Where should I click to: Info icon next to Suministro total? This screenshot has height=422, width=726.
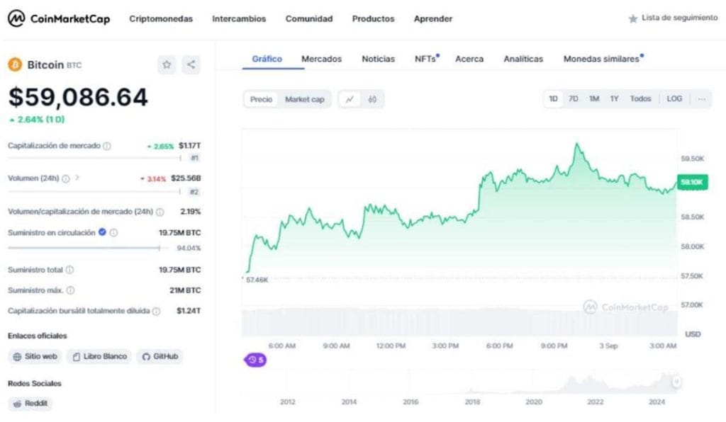(x=69, y=270)
